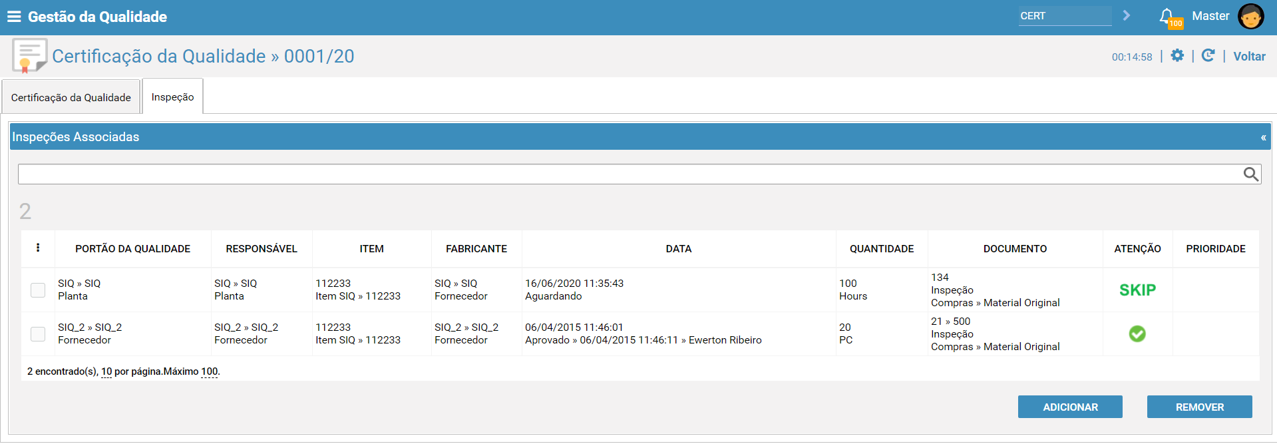This screenshot has height=444, width=1277.
Task: Click the Gestão da Qualidade title
Action: (x=97, y=17)
